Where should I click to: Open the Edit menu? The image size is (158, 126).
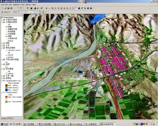coord(6,5)
